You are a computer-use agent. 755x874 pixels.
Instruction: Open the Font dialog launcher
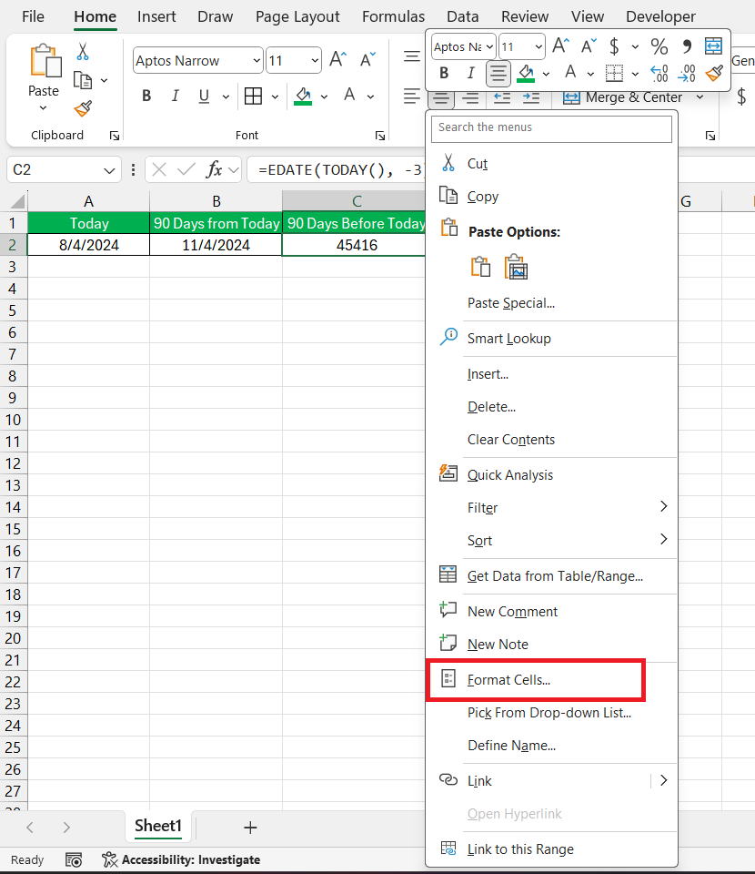379,136
